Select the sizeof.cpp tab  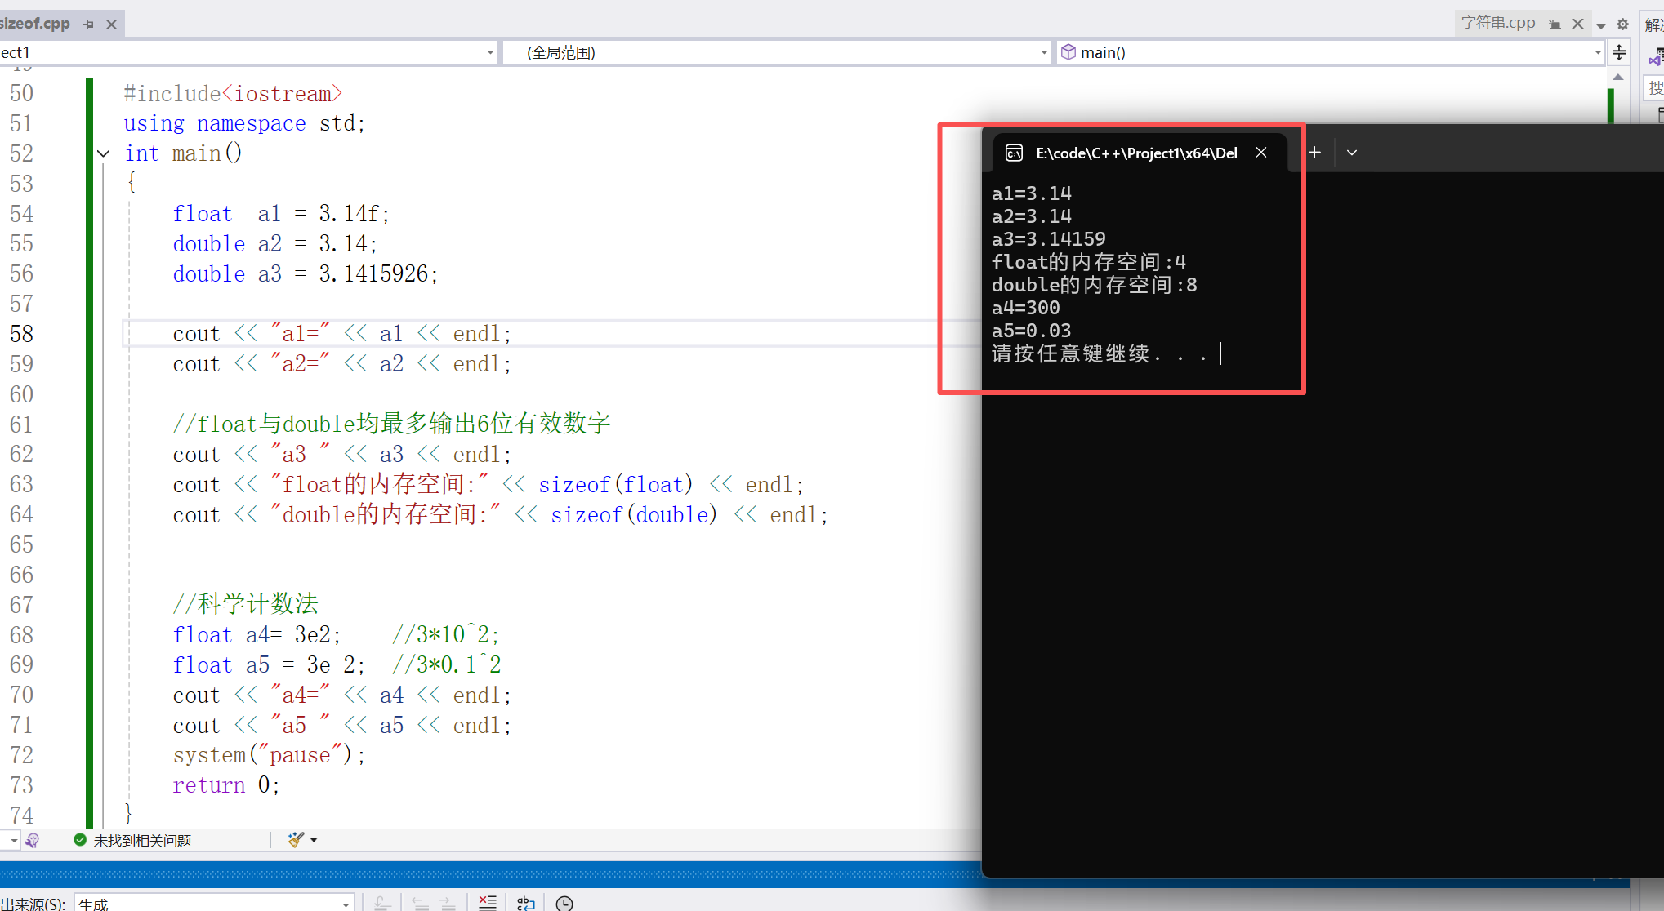point(34,24)
